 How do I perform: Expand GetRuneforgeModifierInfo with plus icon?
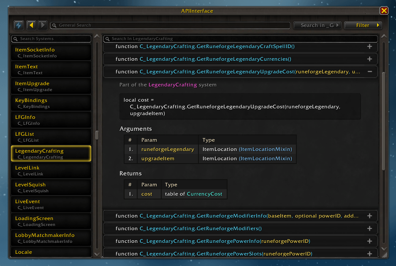tap(369, 216)
